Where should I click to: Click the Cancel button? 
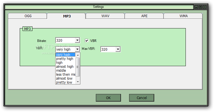pos(142,98)
